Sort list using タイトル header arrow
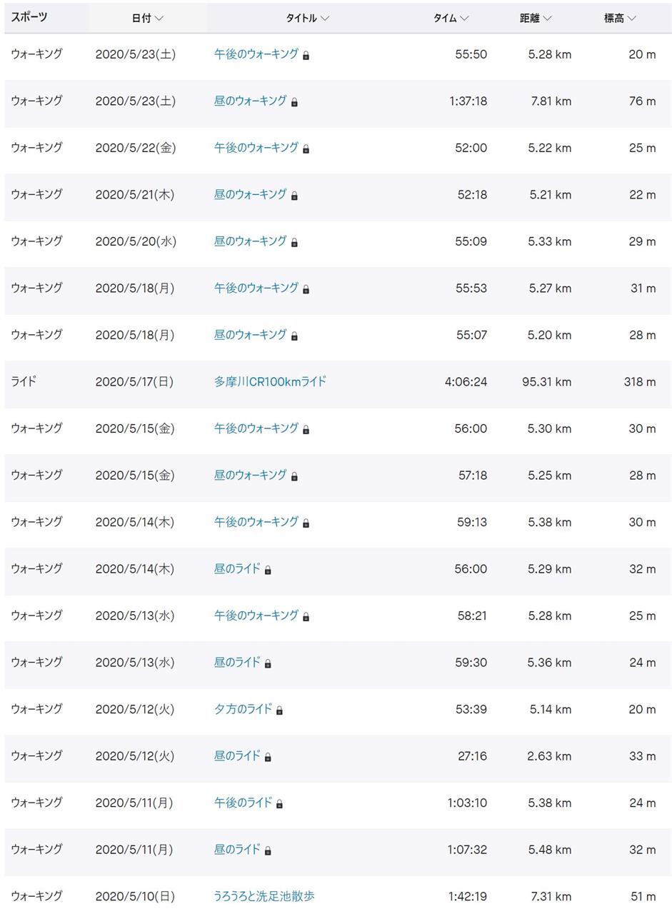This screenshot has width=672, height=914. pyautogui.click(x=325, y=19)
